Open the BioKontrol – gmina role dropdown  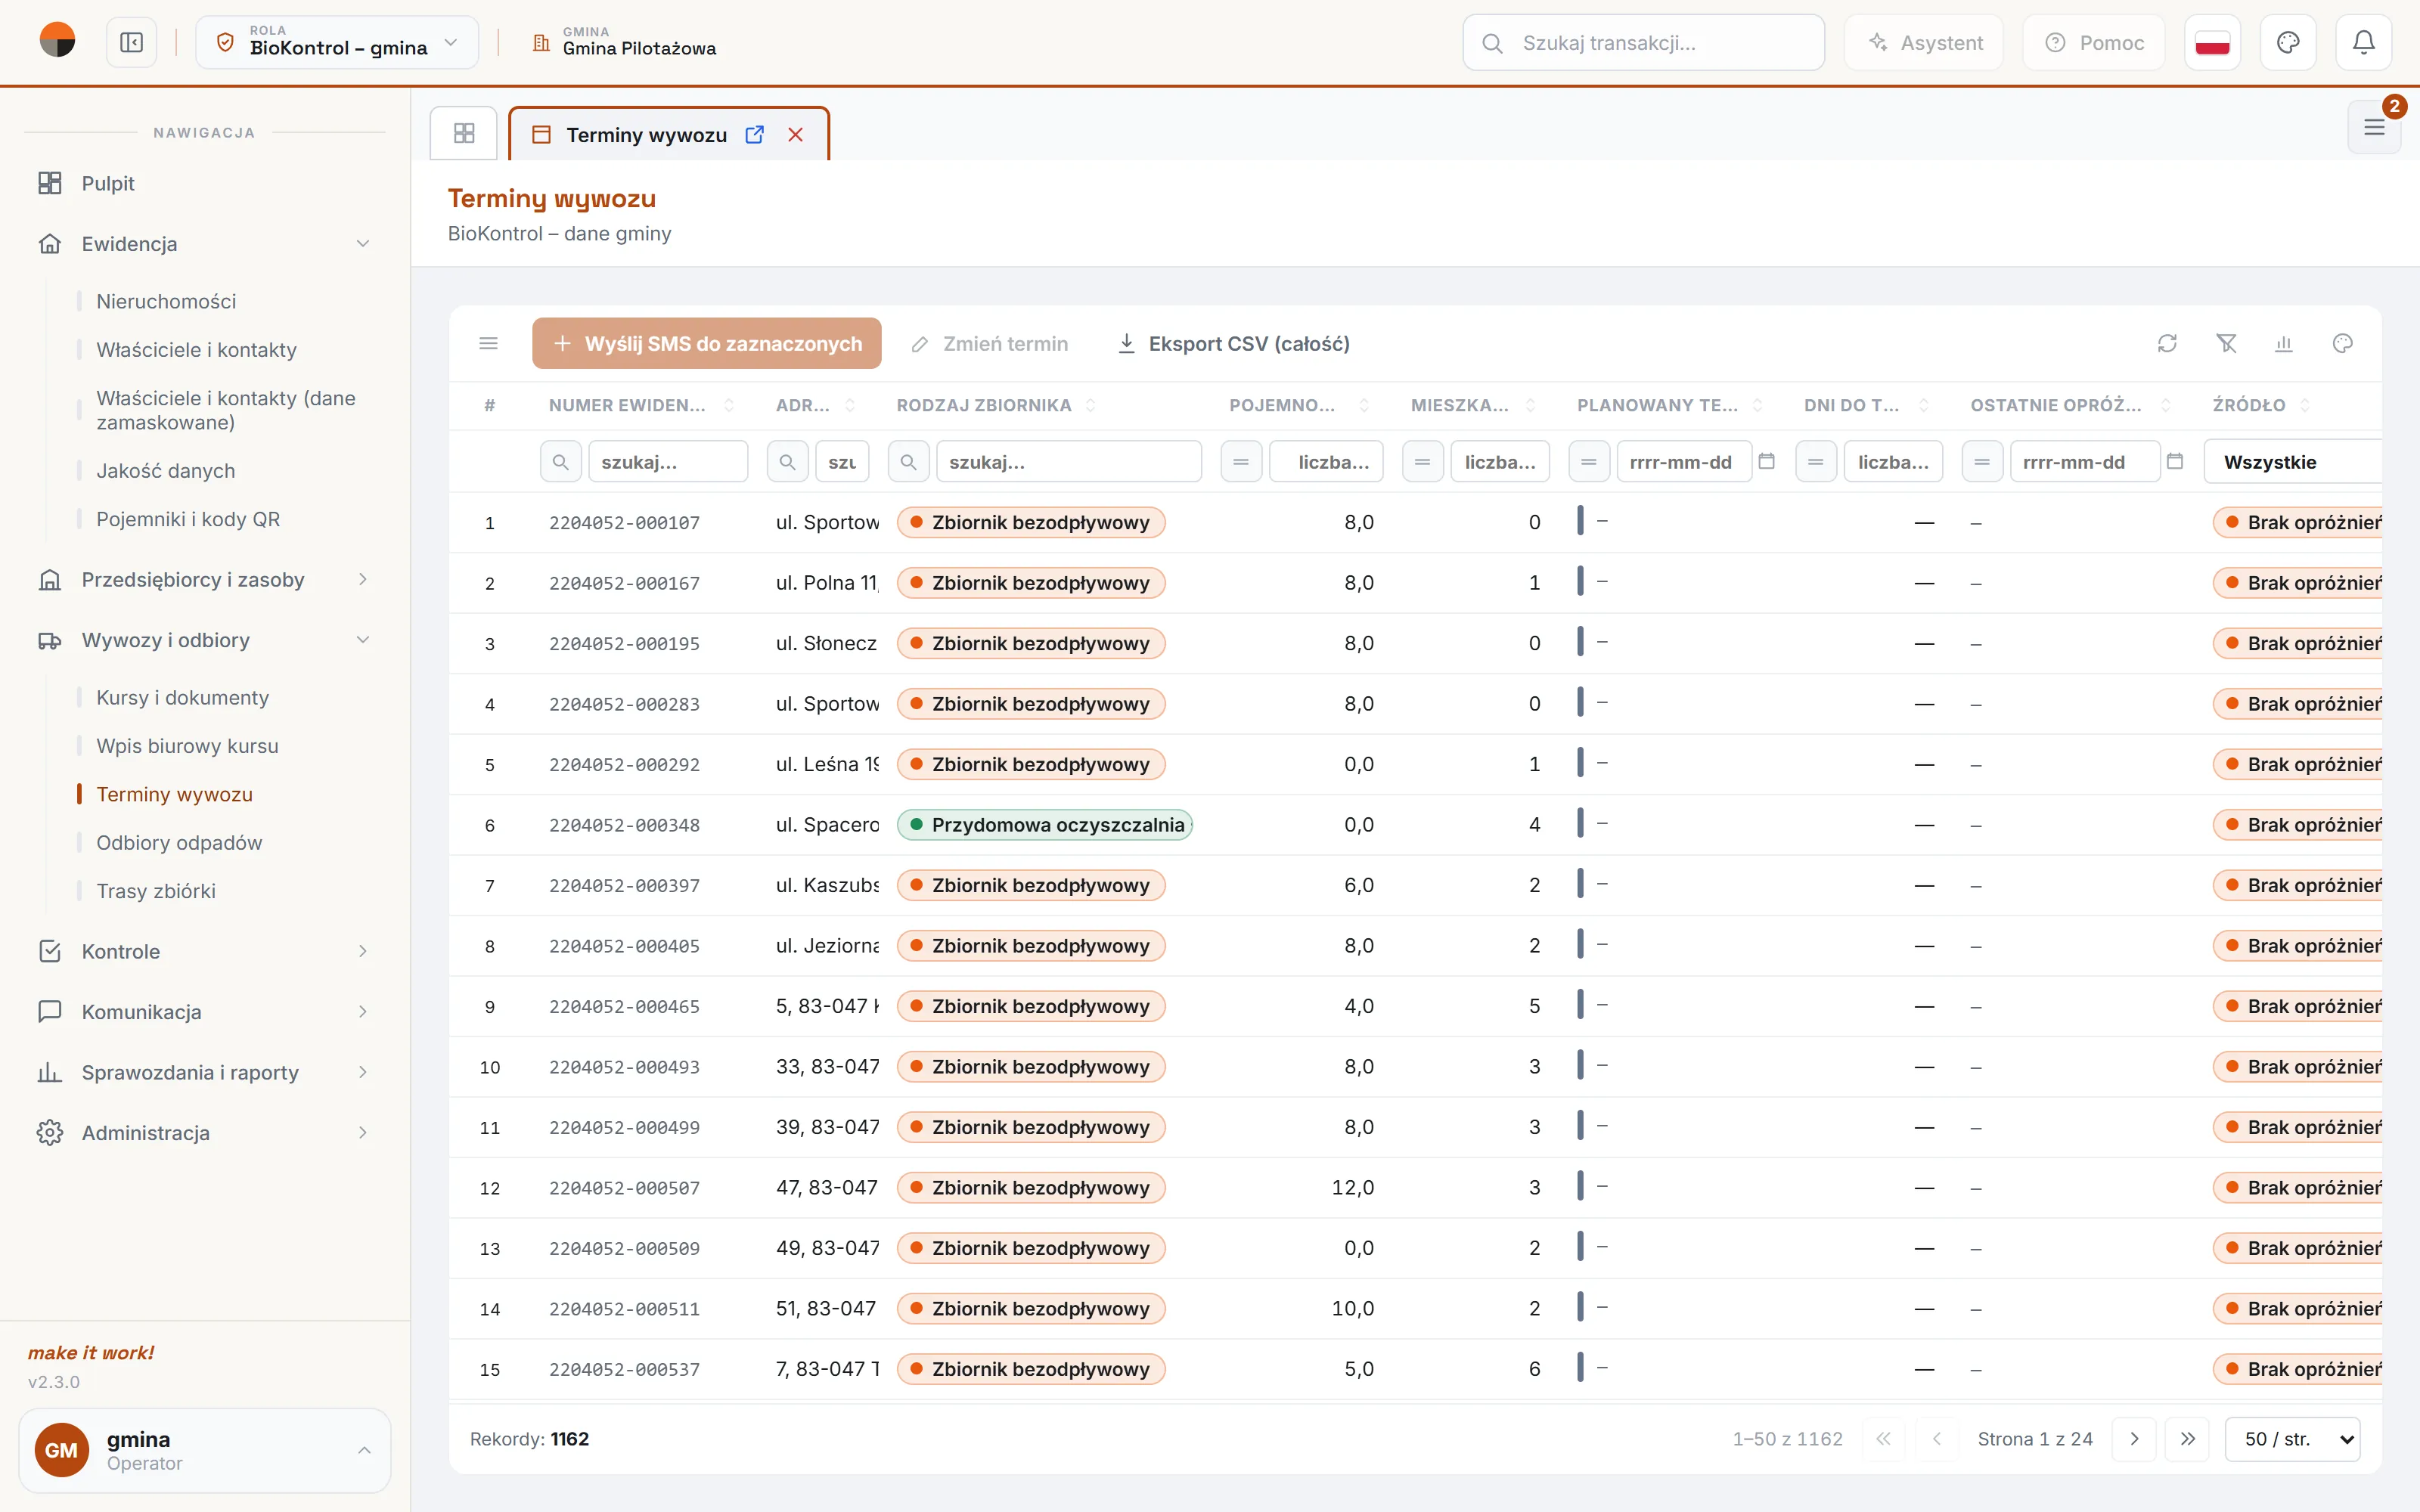tap(337, 43)
